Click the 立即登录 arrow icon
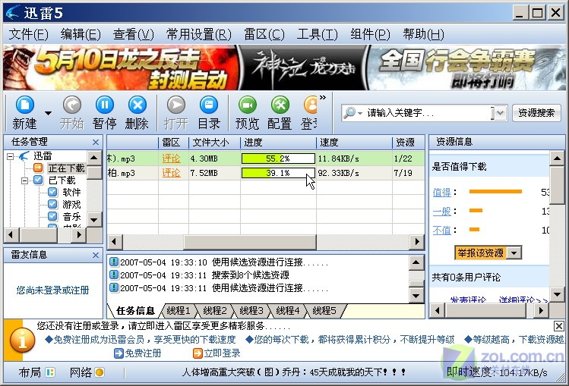Screen dimensions: 569x386 click(x=198, y=353)
